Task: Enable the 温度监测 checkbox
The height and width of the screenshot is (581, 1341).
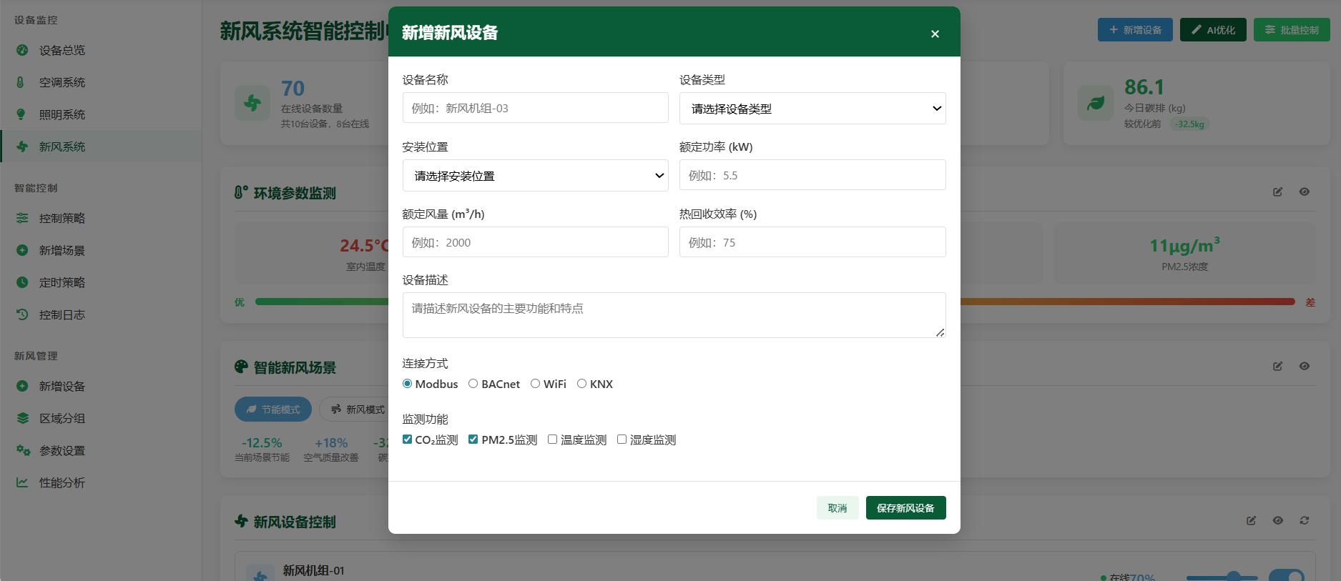Action: pos(552,440)
